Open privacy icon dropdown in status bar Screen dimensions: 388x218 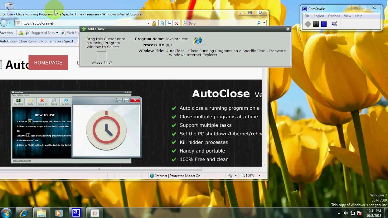pos(236,176)
